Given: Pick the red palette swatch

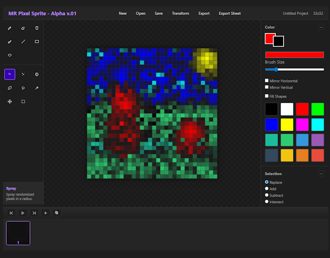Looking at the screenshot, I should point(302,109).
